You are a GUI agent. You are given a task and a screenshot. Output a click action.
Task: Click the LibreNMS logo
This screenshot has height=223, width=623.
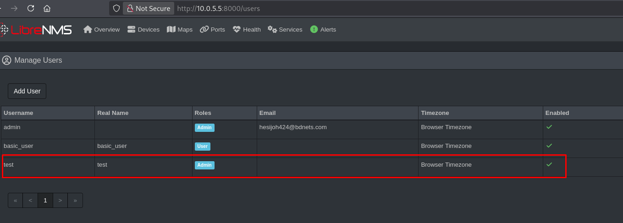36,30
